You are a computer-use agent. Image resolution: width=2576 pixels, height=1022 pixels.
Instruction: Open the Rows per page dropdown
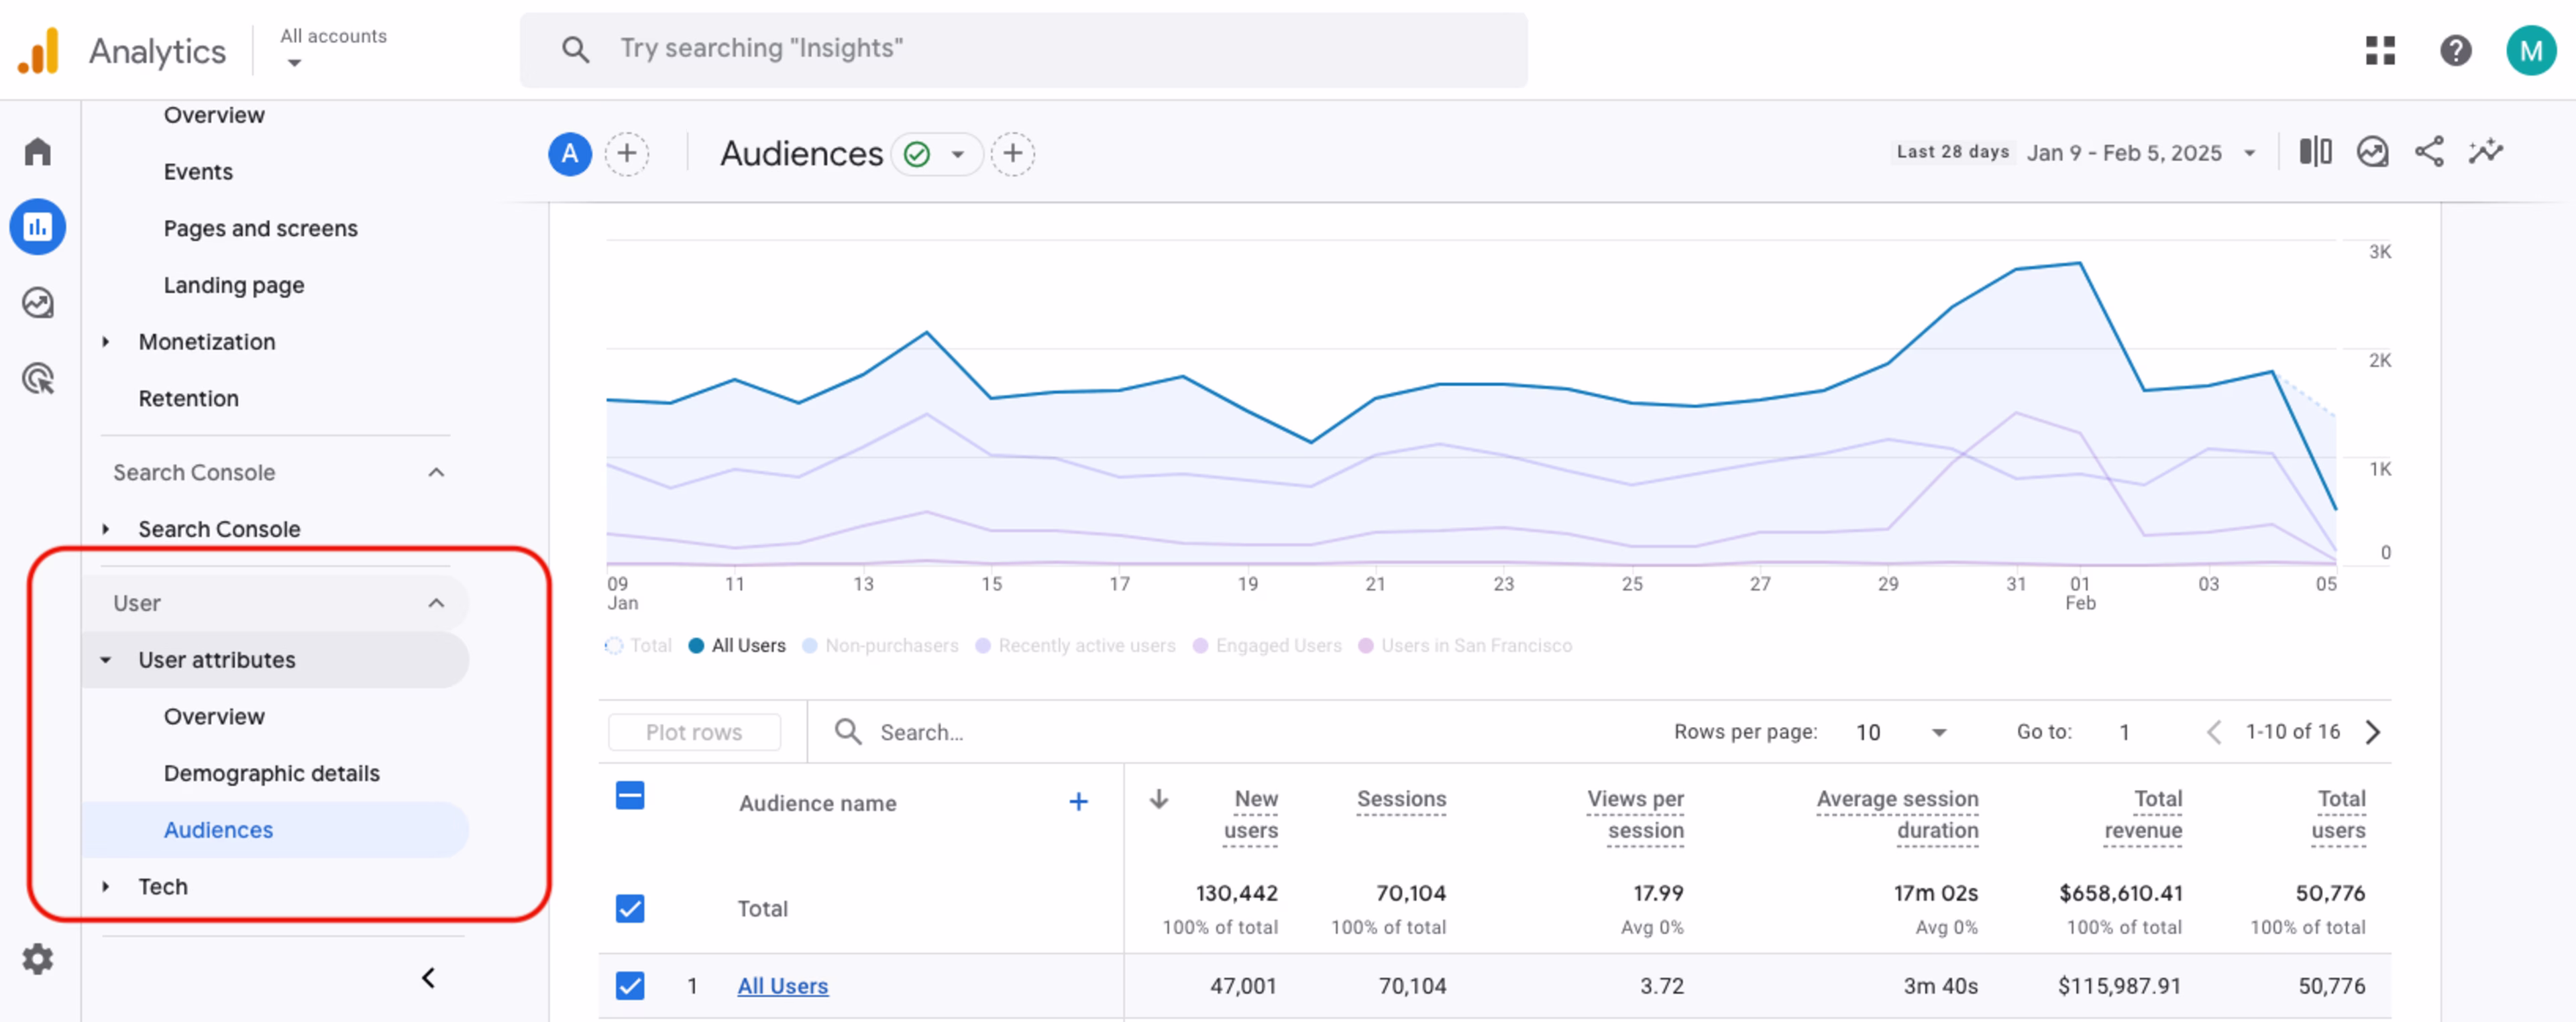click(x=1900, y=732)
